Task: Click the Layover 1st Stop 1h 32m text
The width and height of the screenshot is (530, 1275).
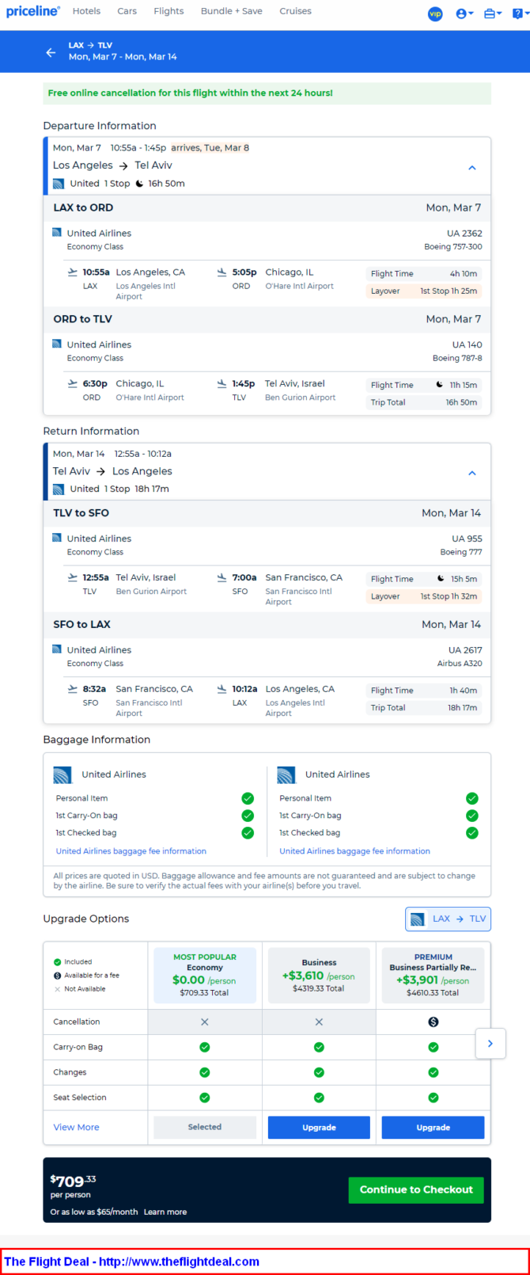Action: [x=424, y=596]
